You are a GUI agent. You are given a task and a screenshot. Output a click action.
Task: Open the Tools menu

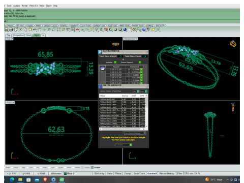tap(9, 6)
